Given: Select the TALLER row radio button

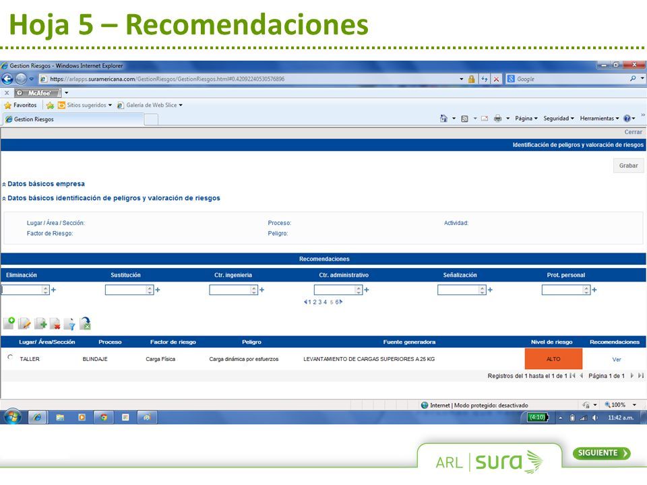Looking at the screenshot, I should click(x=10, y=357).
